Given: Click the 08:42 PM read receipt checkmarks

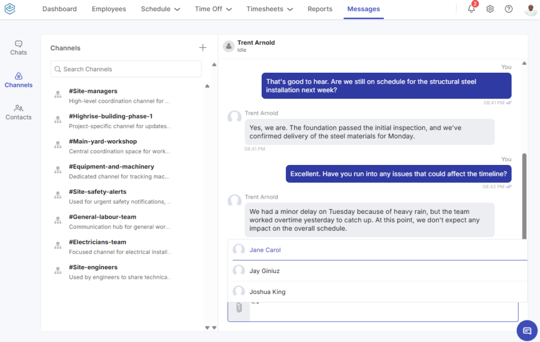Looking at the screenshot, I should click(x=509, y=187).
